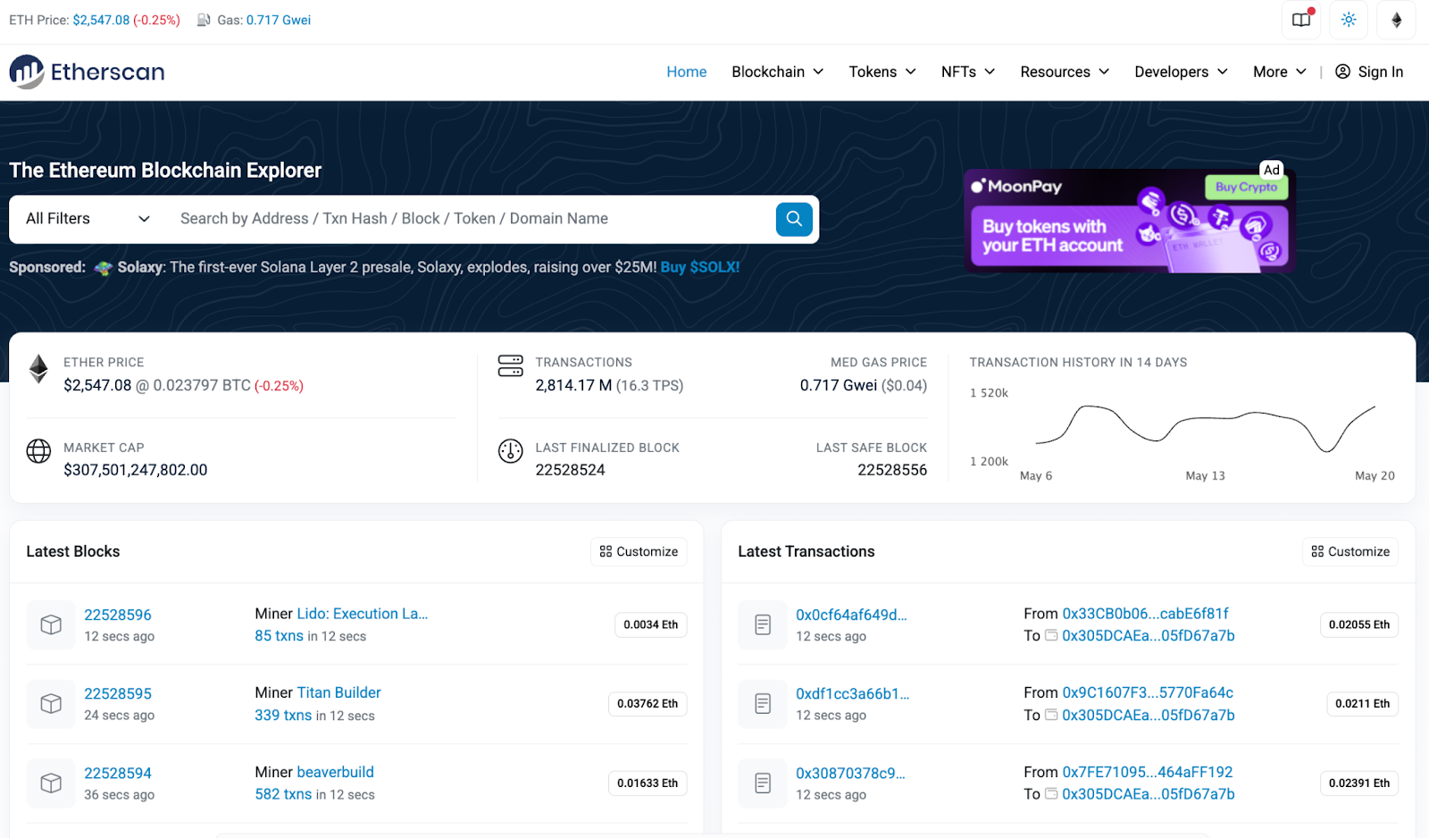The height and width of the screenshot is (838, 1429).
Task: Click miner beaverbuild link
Action: click(x=335, y=772)
